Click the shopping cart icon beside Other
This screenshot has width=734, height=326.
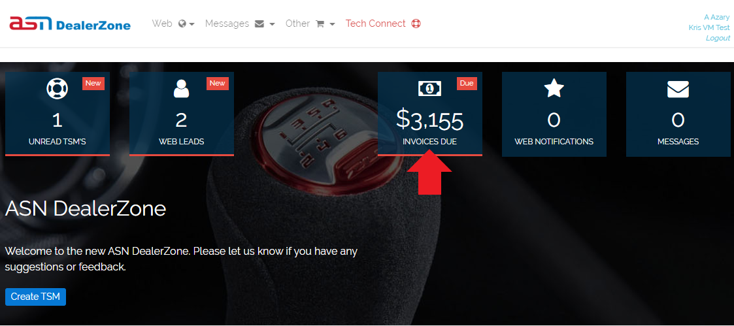coord(320,24)
